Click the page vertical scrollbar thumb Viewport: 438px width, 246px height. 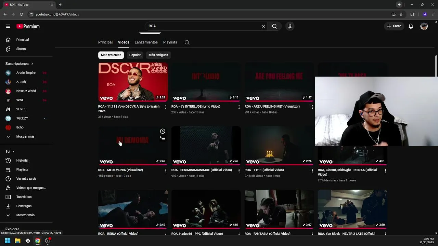coord(436,66)
